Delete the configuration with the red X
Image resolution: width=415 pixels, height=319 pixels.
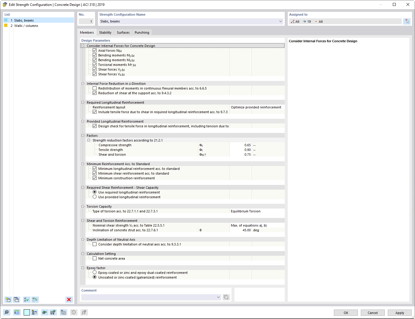click(69, 300)
